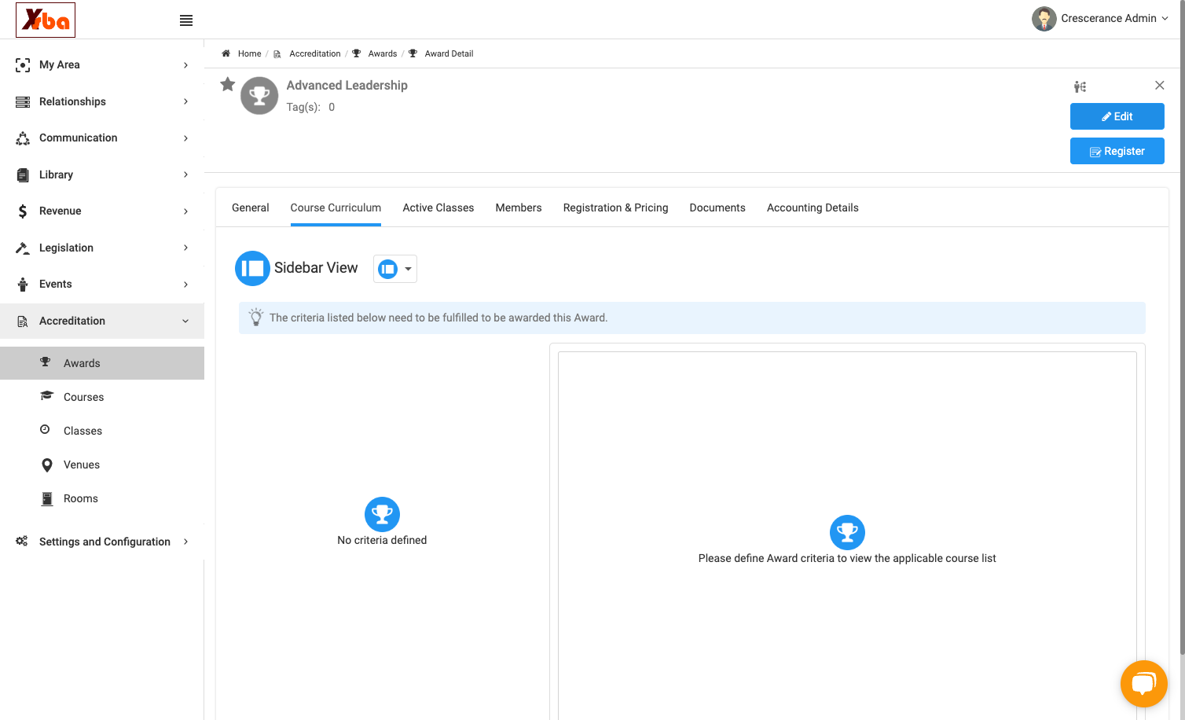Go to Home breadcrumb link
Image resolution: width=1185 pixels, height=720 pixels.
[250, 53]
